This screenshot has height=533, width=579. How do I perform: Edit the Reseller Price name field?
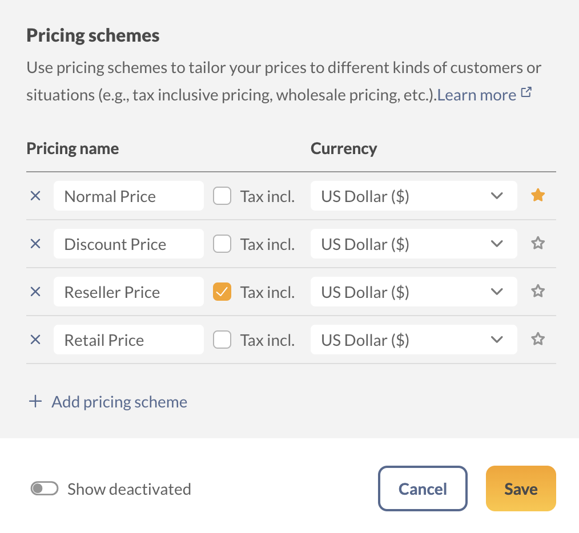128,292
